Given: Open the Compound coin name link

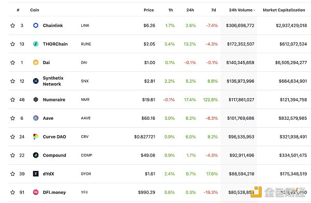Looking at the screenshot, I should [54, 155].
